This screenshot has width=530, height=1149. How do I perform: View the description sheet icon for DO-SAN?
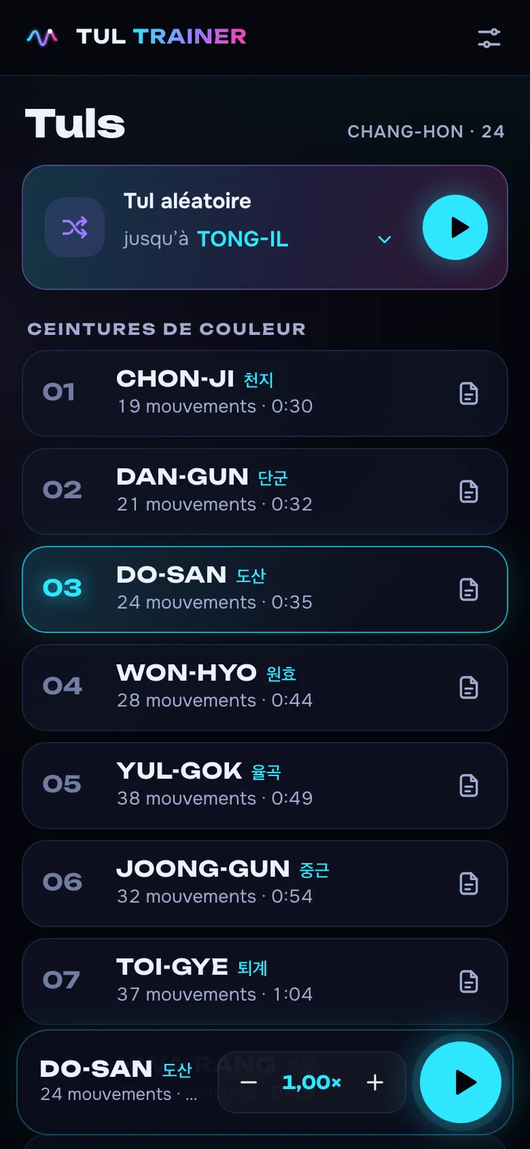[x=469, y=589]
